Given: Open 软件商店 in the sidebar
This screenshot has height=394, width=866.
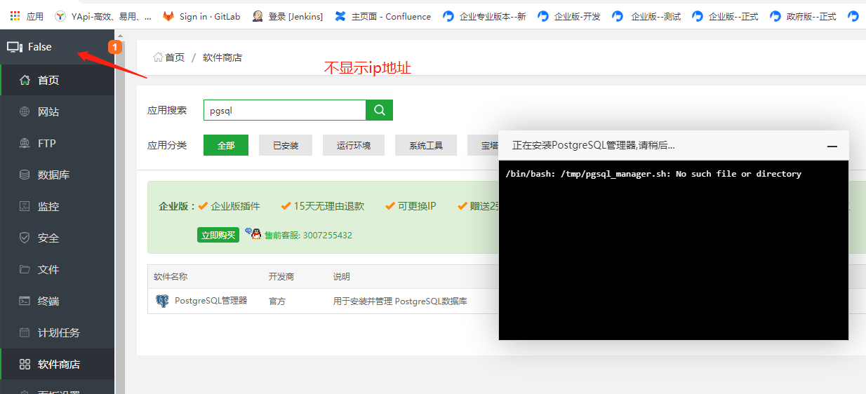Looking at the screenshot, I should click(x=58, y=364).
